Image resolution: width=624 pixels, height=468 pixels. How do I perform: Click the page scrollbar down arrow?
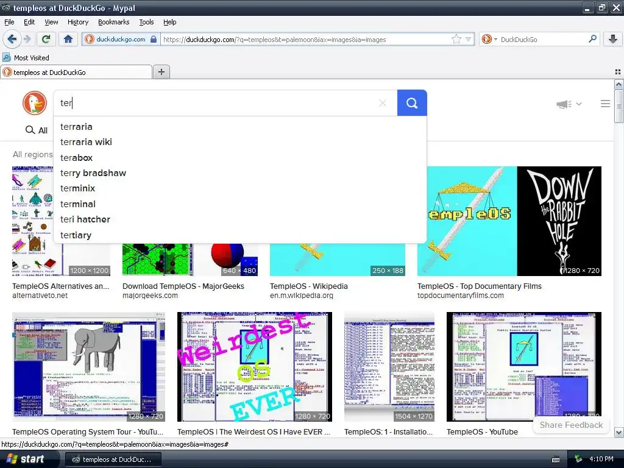619,432
